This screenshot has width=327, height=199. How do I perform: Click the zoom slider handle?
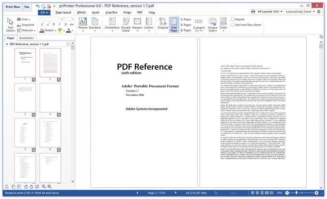[296, 193]
